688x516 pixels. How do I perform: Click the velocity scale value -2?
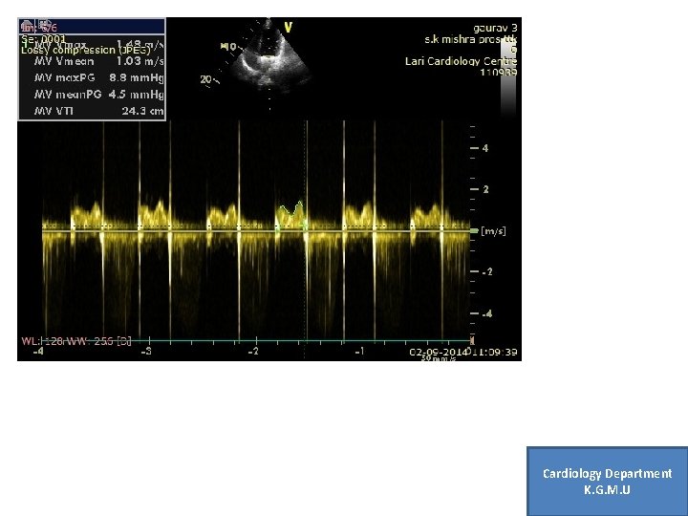pyautogui.click(x=487, y=272)
